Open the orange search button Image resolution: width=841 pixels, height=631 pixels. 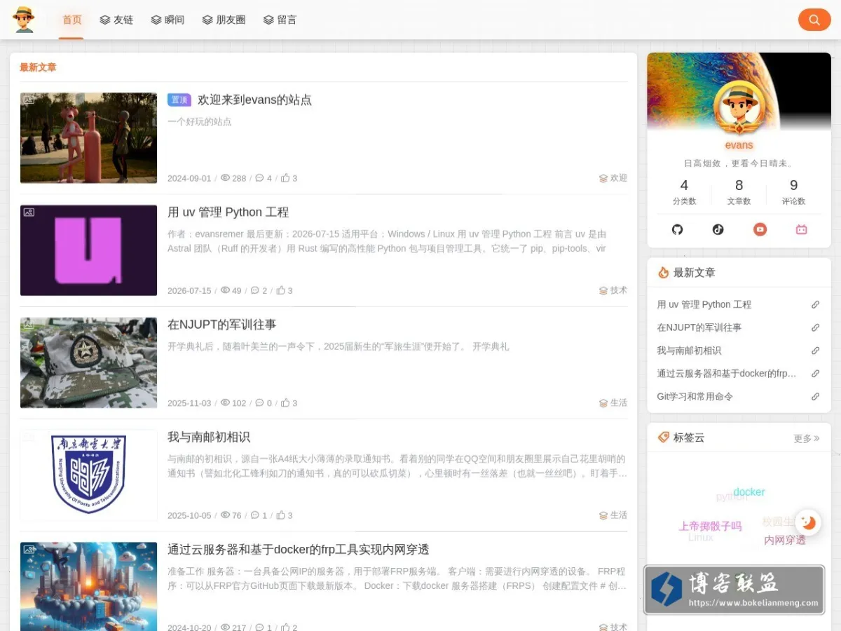click(814, 20)
